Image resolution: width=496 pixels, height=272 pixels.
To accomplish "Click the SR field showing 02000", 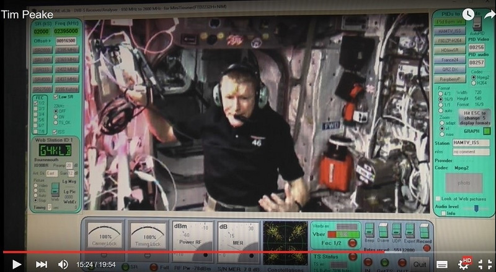I will [x=42, y=32].
